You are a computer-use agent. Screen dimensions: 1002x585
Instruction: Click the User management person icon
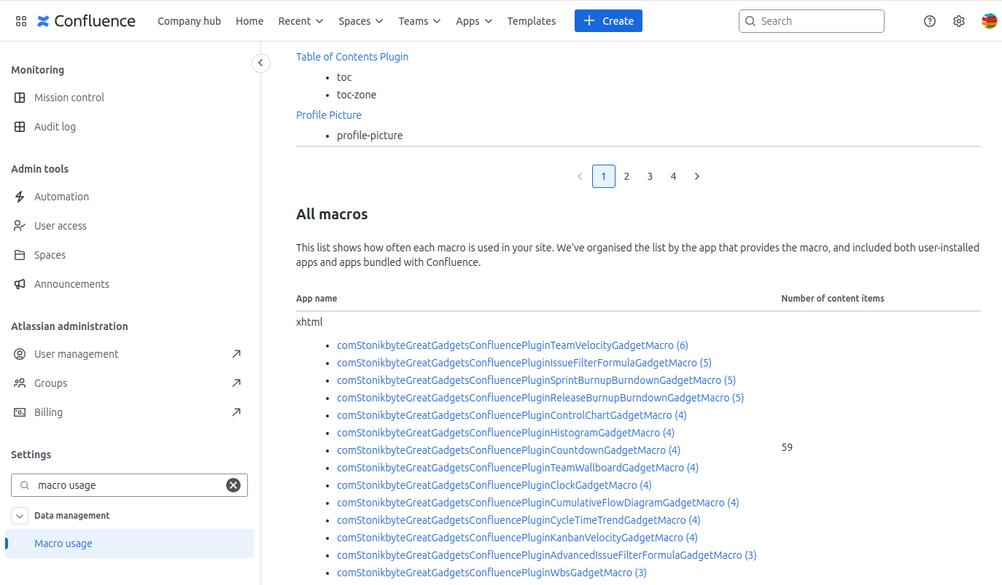(20, 354)
